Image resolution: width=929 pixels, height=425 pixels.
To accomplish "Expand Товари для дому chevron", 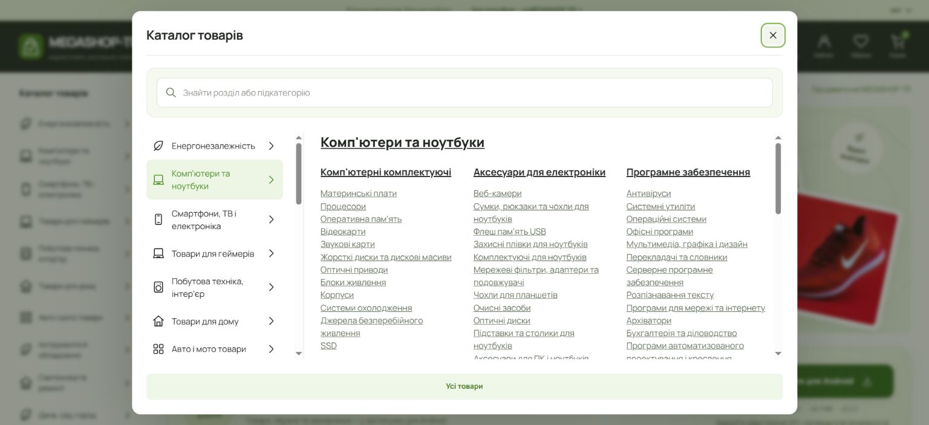I will coord(272,321).
